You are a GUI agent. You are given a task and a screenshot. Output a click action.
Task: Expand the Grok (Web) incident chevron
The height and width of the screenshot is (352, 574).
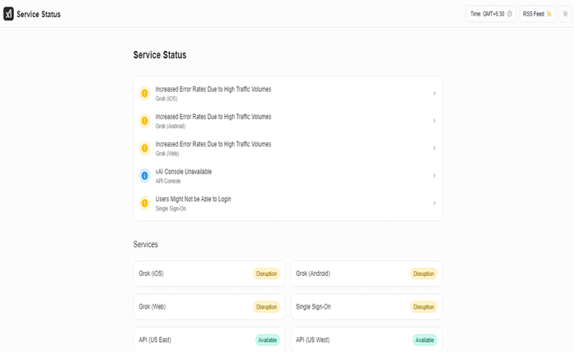click(x=434, y=148)
